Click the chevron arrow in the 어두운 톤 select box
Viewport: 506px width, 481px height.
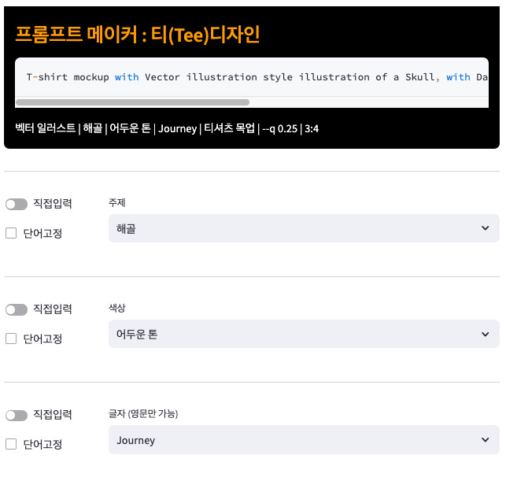[484, 334]
